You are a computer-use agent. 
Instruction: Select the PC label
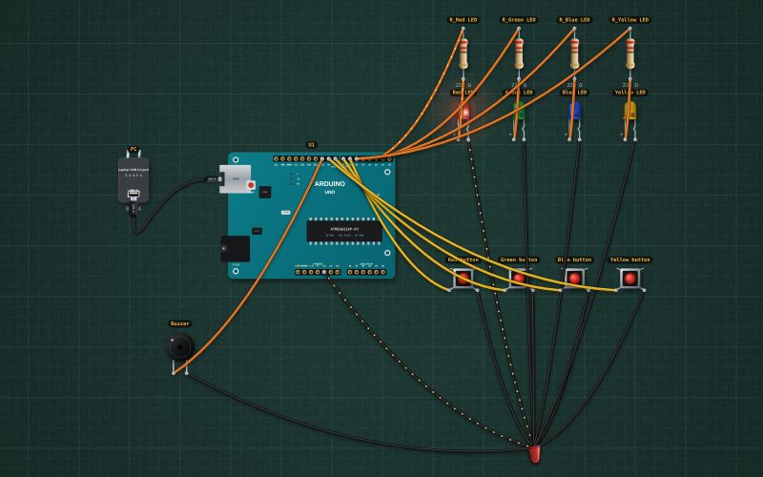pos(134,150)
